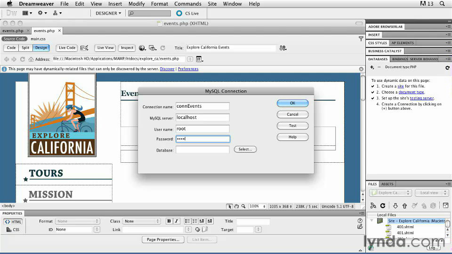Click the Files panel Refresh icon

pos(383,206)
